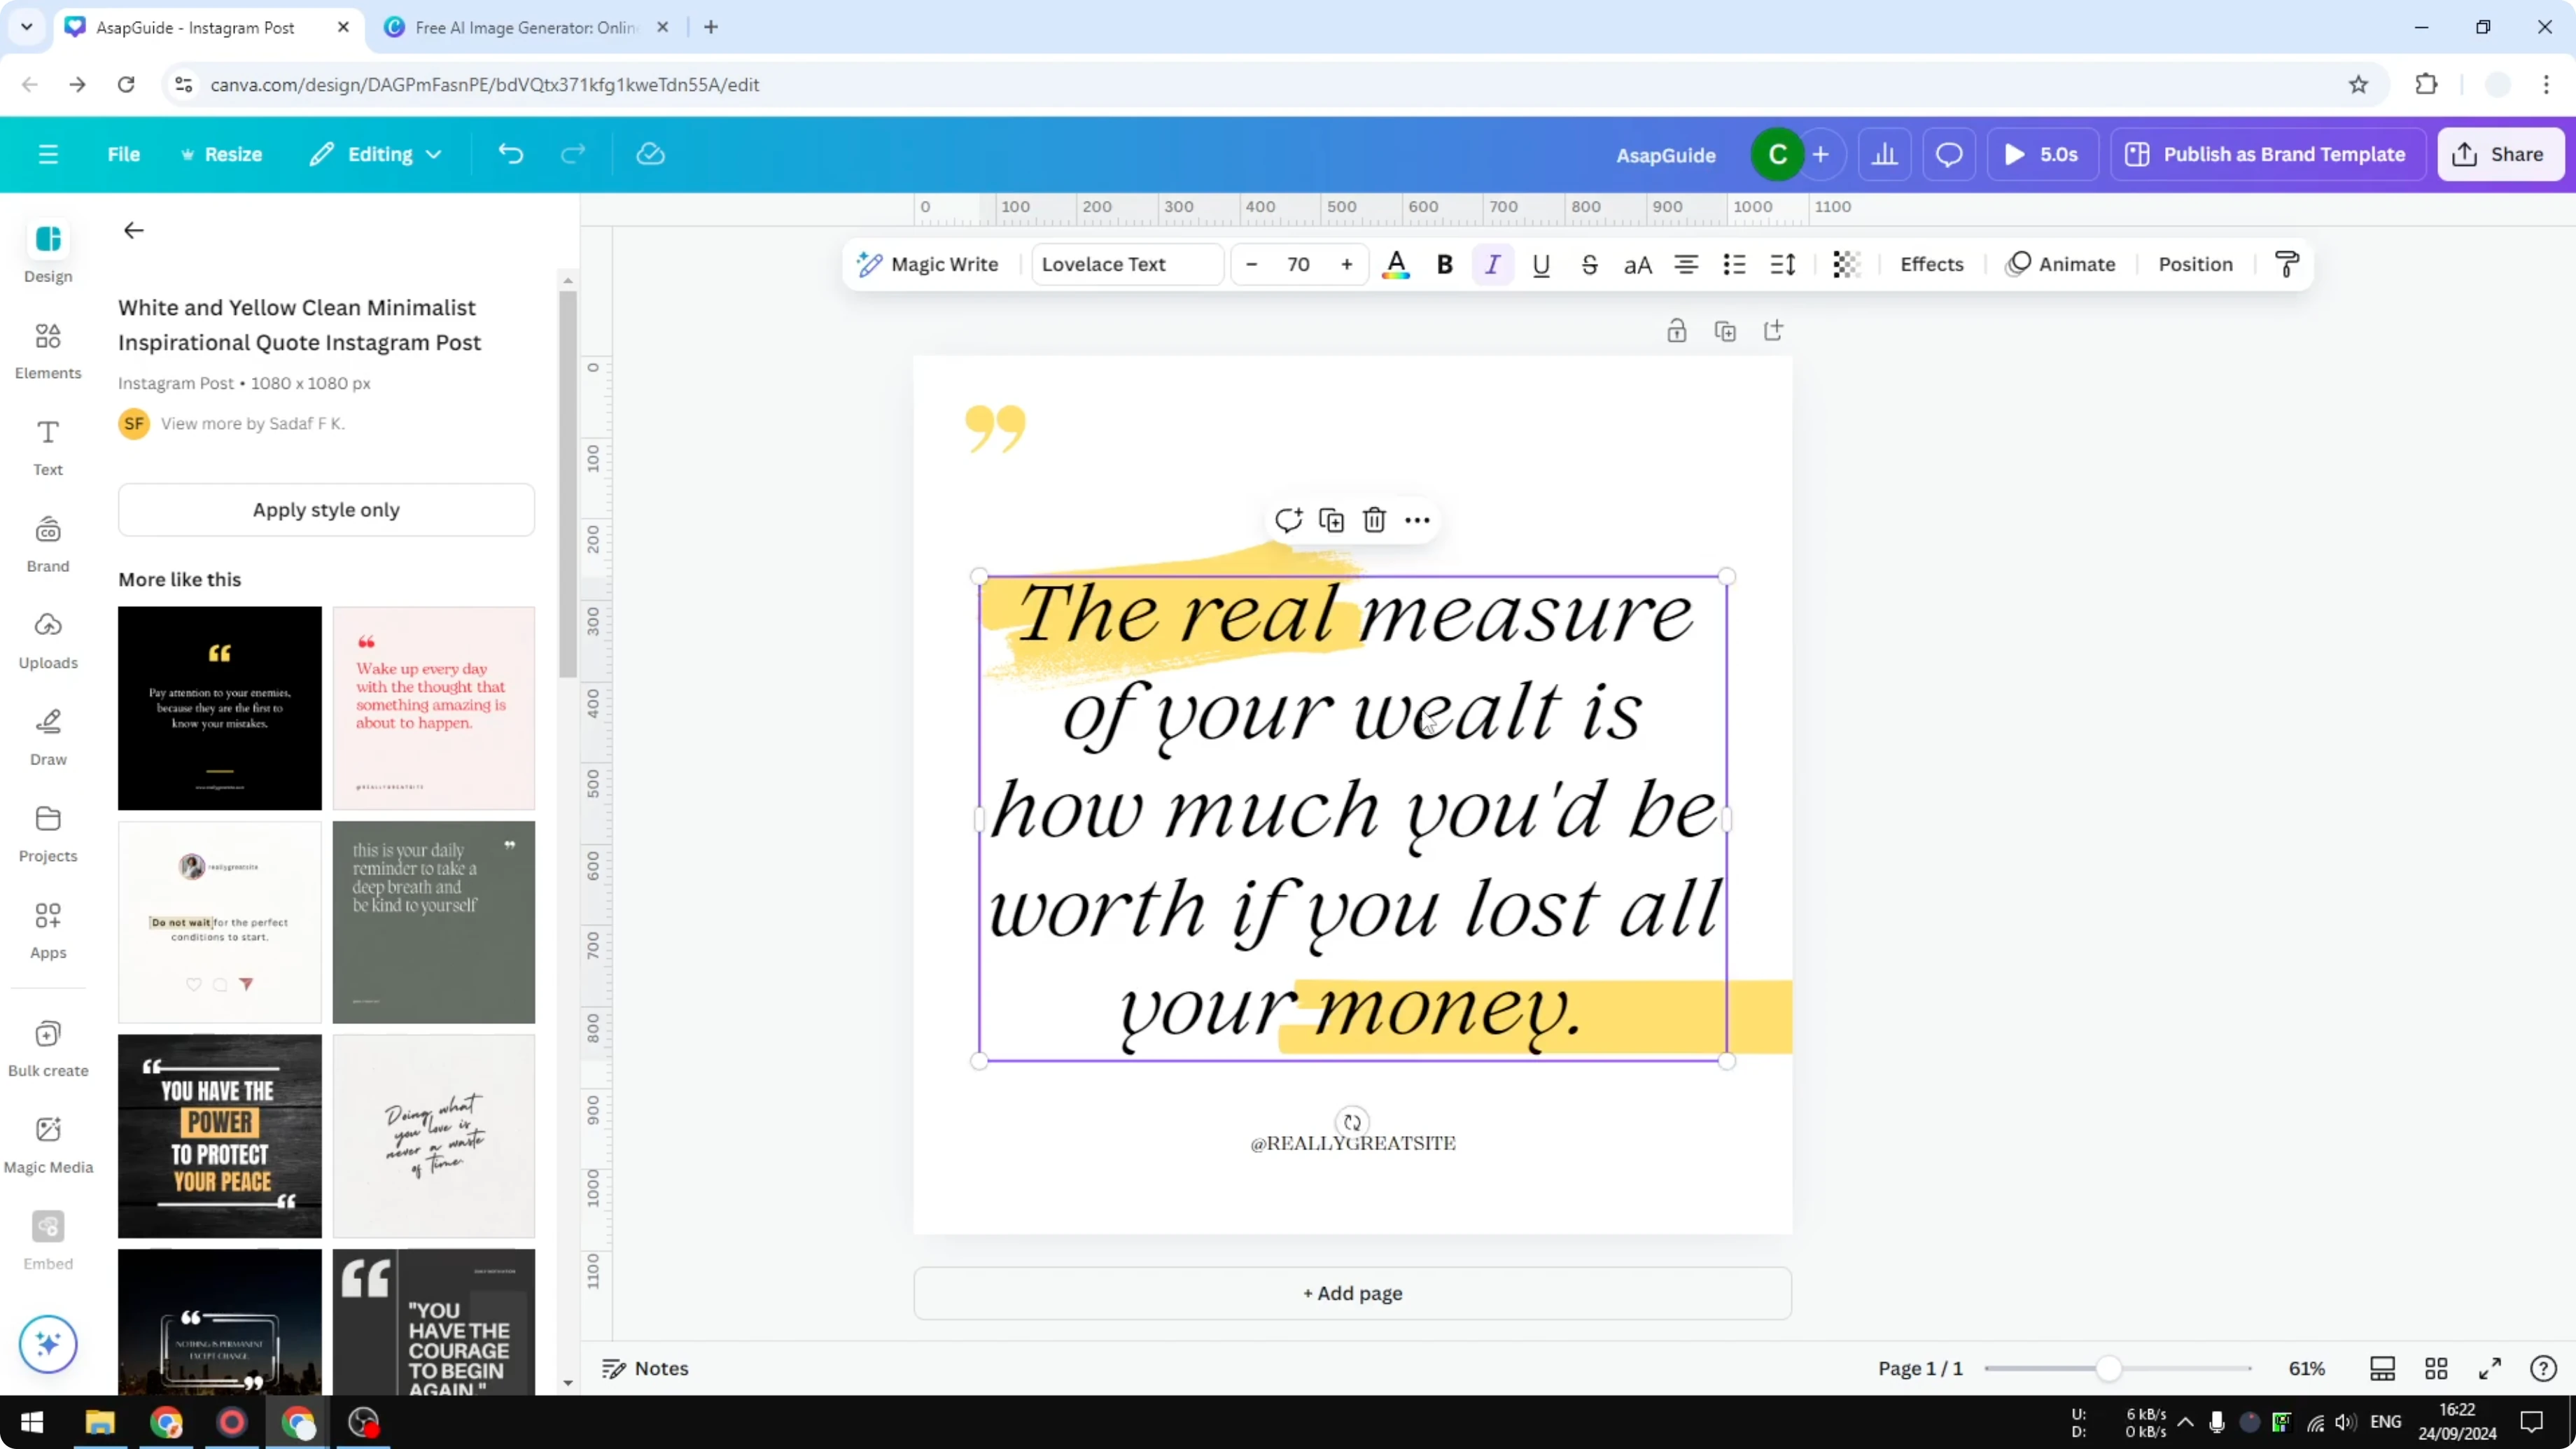Click View more by Sadaf F K. link

[252, 424]
